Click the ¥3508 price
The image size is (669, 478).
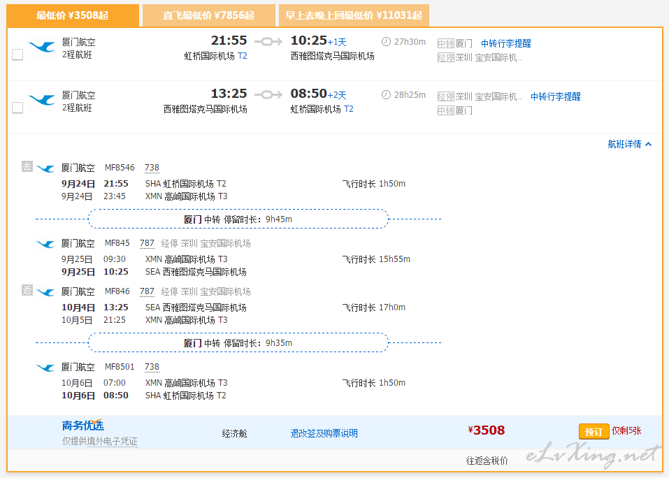click(487, 430)
